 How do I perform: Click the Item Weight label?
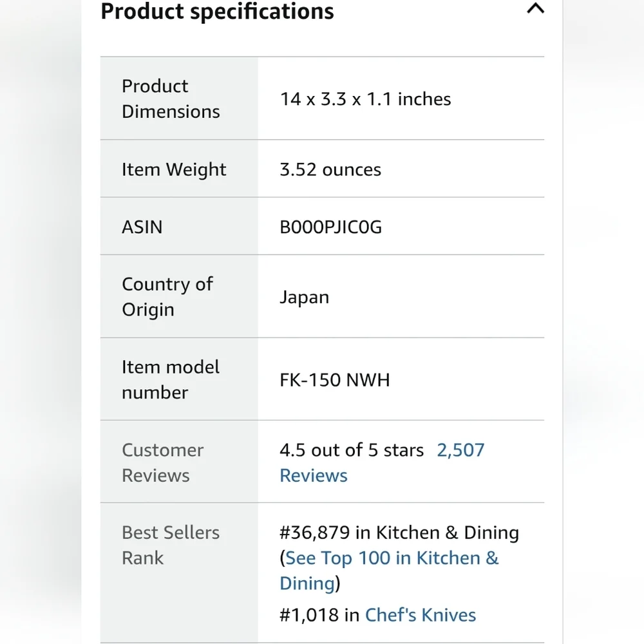point(174,169)
